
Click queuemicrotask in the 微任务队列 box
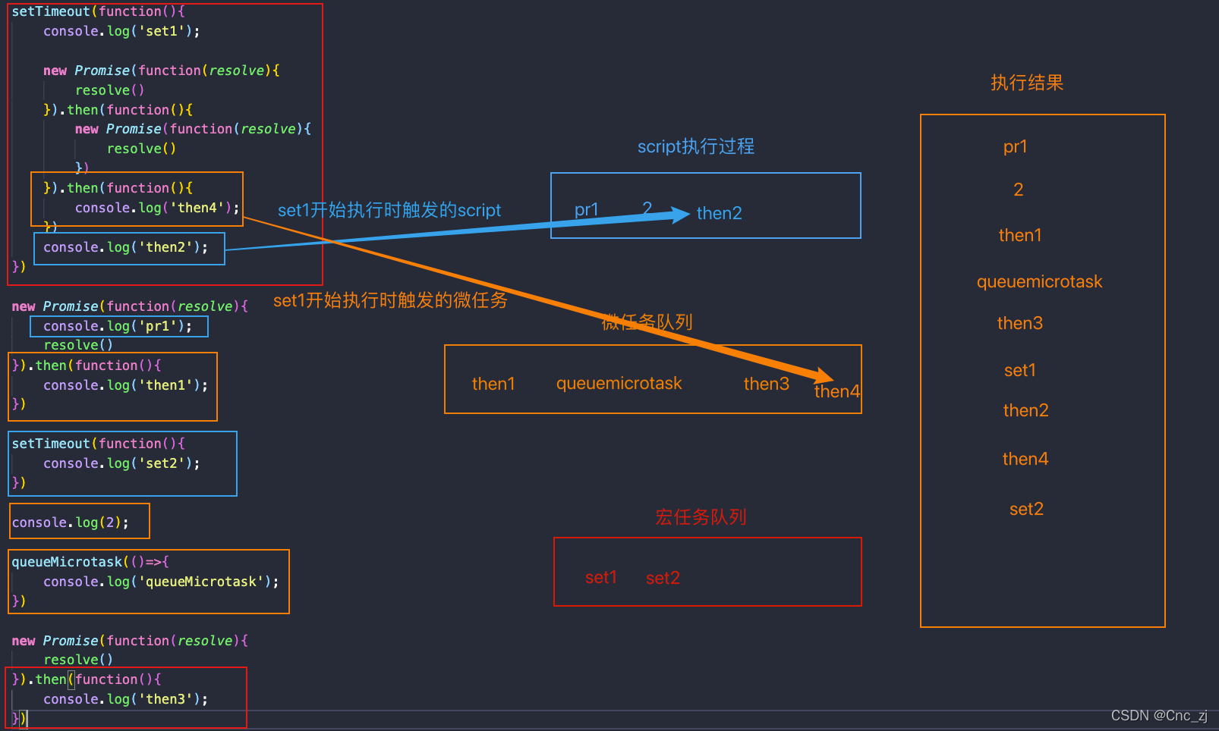(619, 384)
